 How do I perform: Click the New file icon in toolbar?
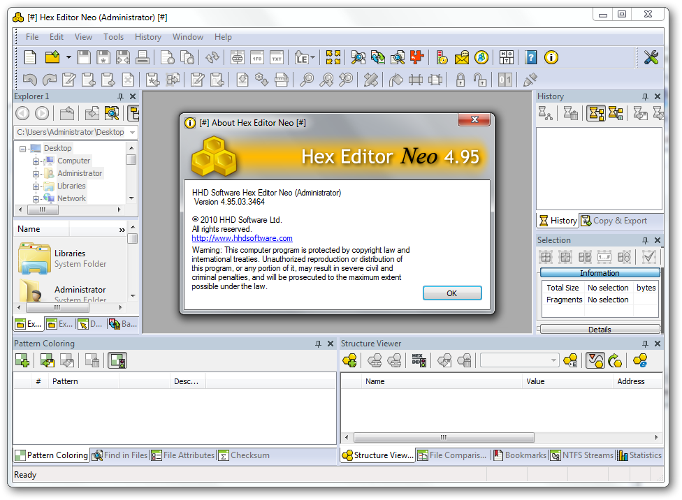30,57
